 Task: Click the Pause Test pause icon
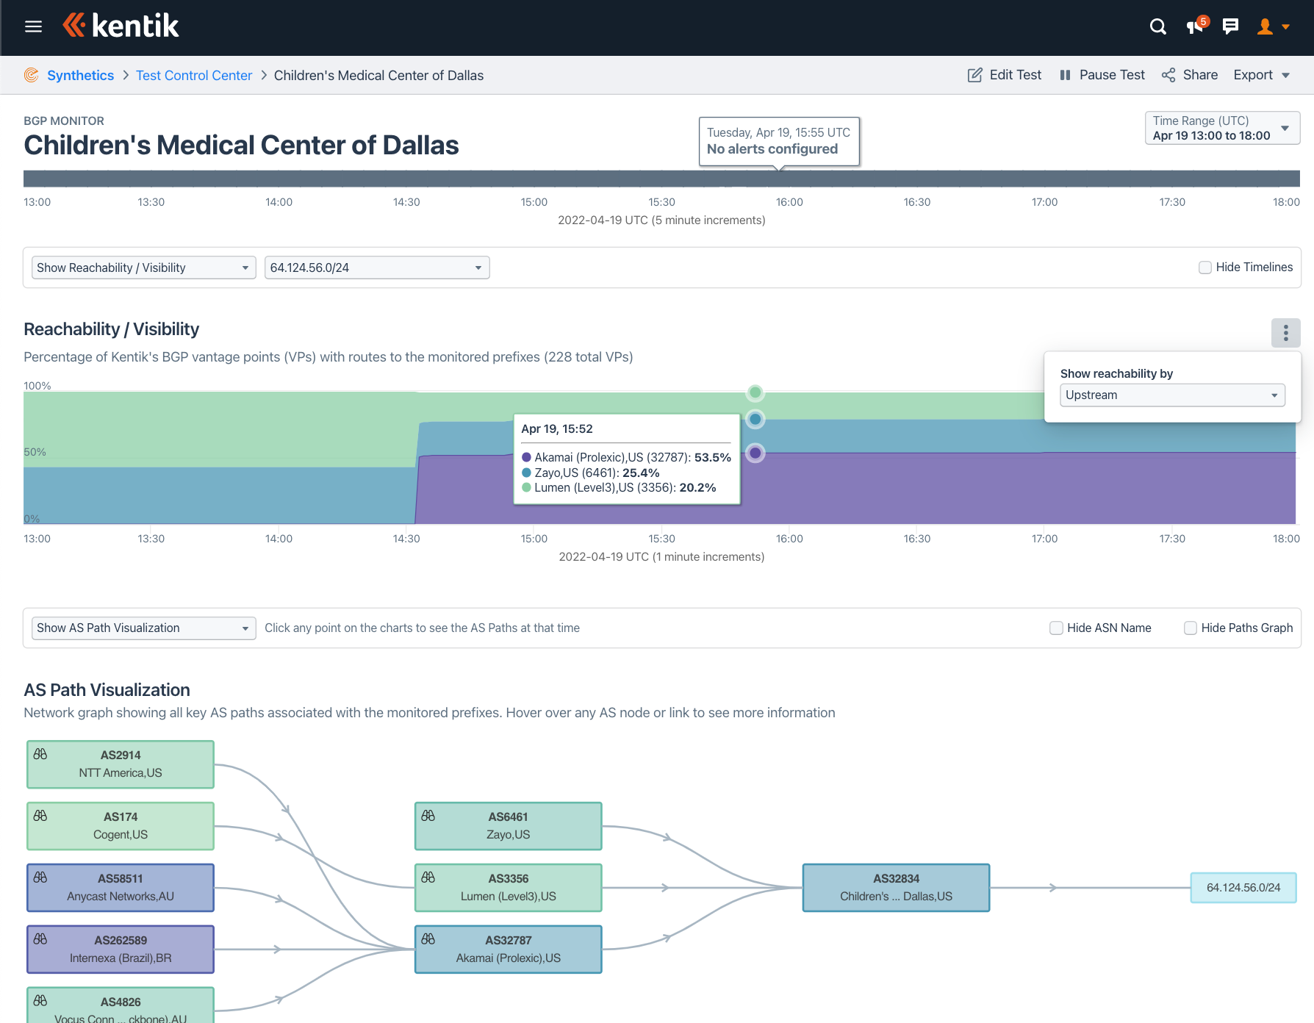[1065, 75]
